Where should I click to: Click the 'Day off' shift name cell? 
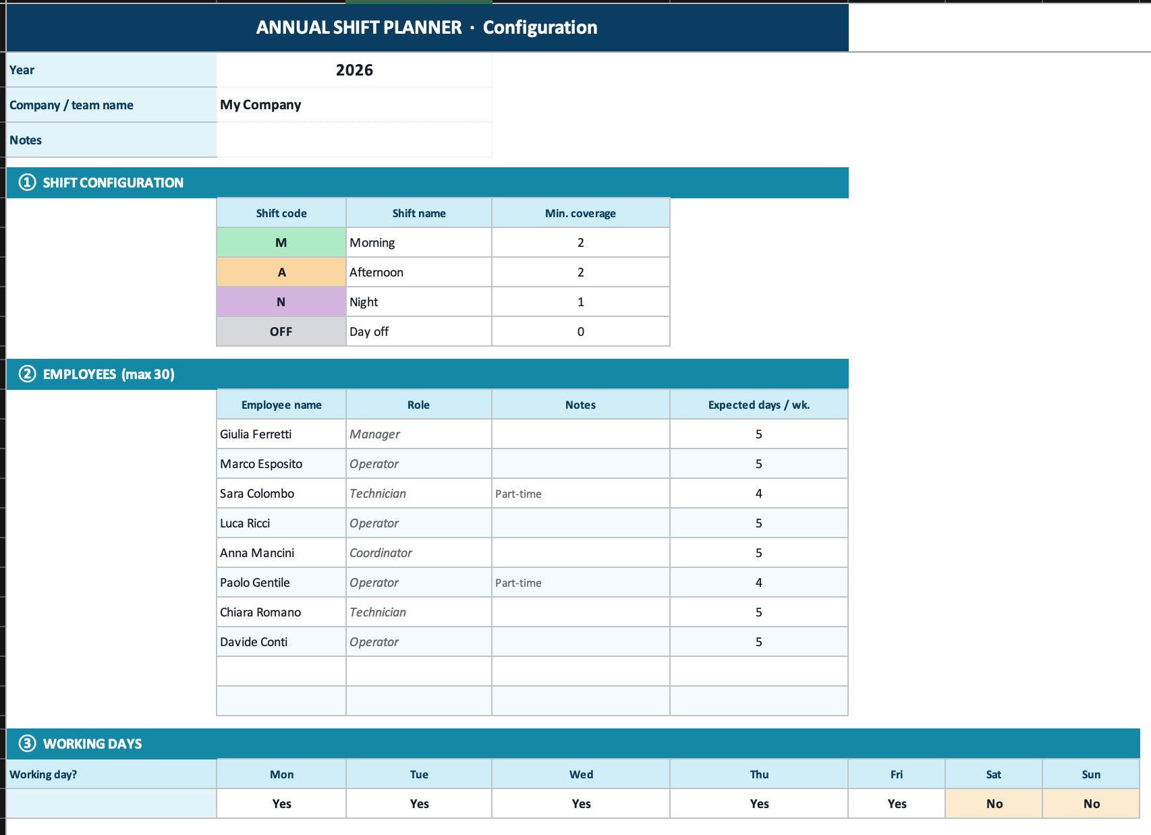(x=419, y=332)
